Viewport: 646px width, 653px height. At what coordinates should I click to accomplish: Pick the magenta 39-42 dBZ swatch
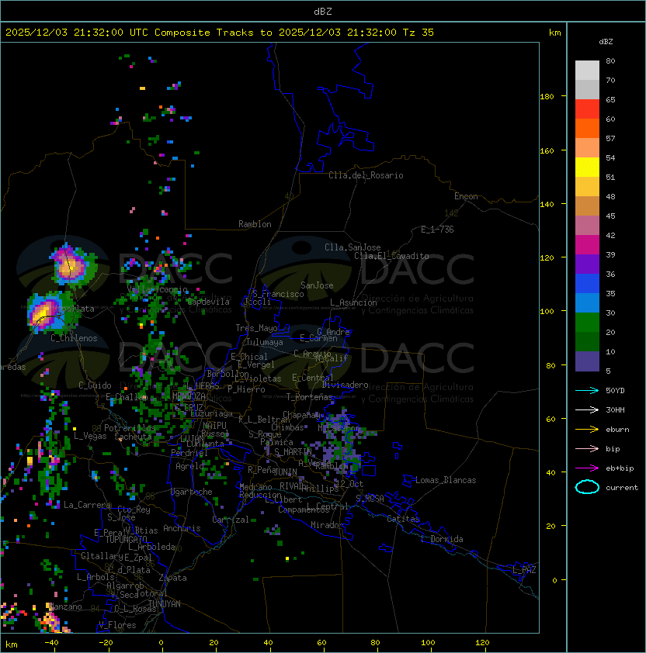click(x=587, y=245)
